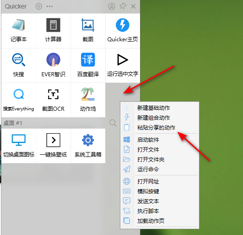Image resolution: width=243 pixels, height=235 pixels.
Task: Select 启动软件 menu entry
Action: [159, 140]
